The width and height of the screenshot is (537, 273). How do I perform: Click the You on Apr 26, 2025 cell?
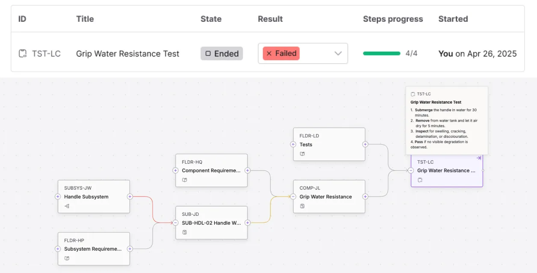click(x=478, y=54)
